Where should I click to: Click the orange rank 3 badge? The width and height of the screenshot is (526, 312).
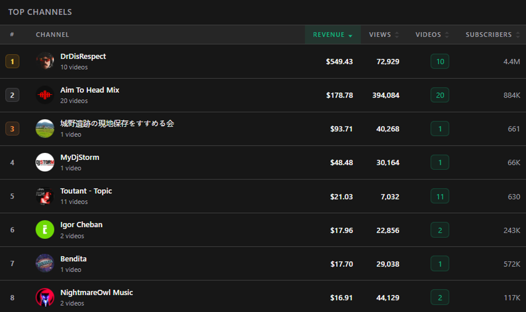[12, 129]
